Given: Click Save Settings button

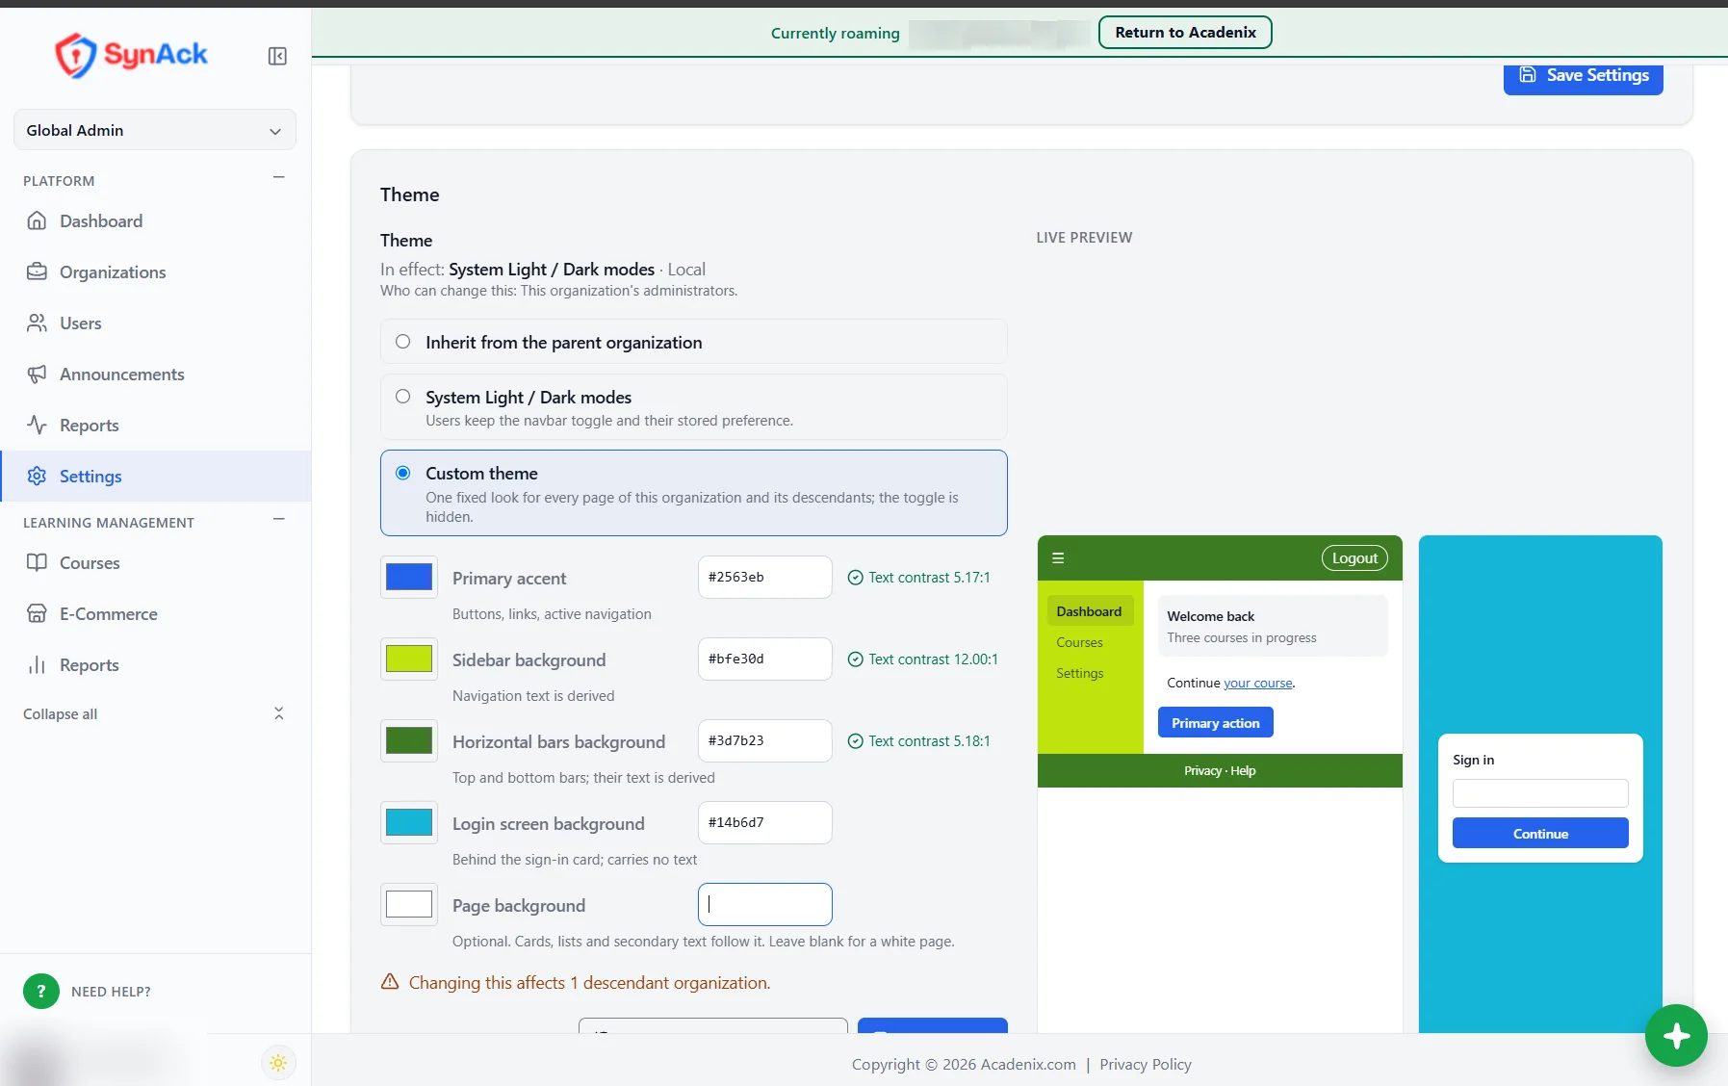Looking at the screenshot, I should coord(1583,76).
